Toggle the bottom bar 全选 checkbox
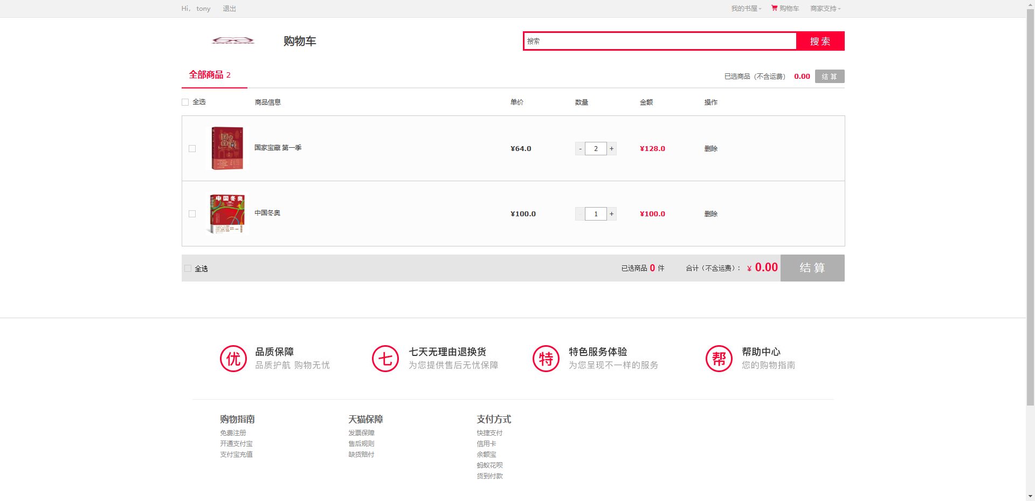 pyautogui.click(x=188, y=269)
